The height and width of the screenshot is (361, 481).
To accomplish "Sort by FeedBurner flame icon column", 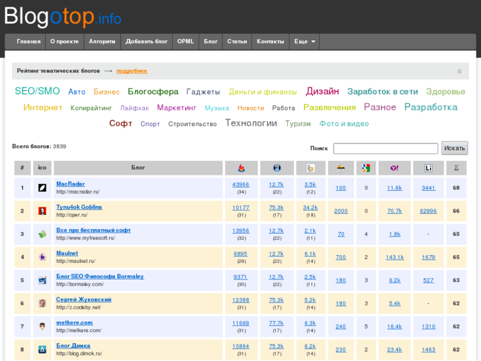I will (241, 168).
